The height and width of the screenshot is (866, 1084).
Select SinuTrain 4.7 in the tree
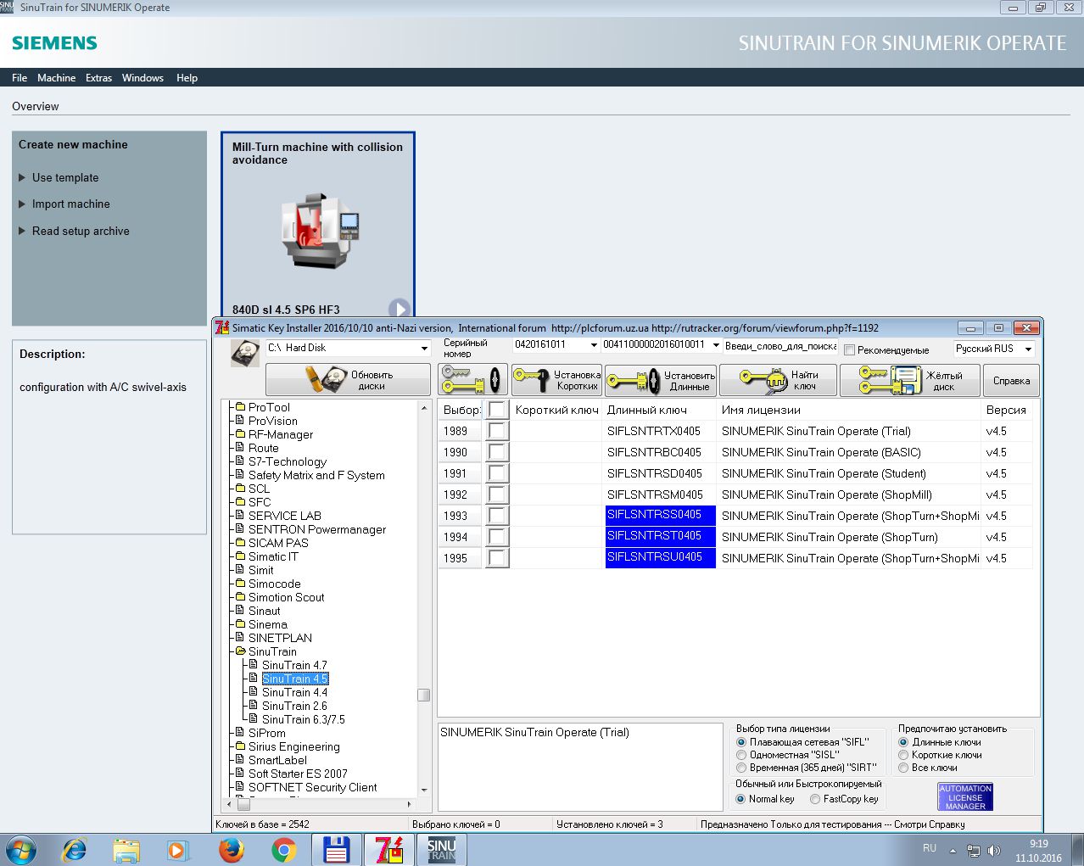(294, 665)
